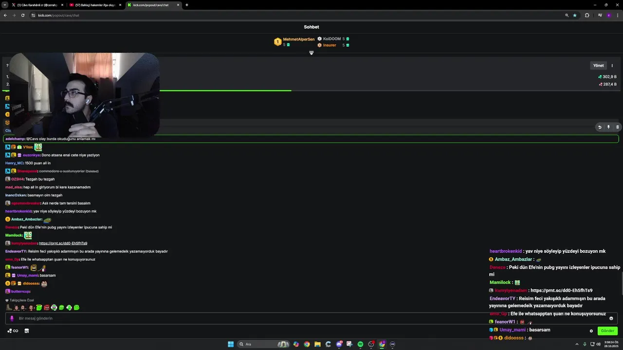Click the webcam overlay thumbnail
Screen dimensions: 623x350
[x=85, y=95]
